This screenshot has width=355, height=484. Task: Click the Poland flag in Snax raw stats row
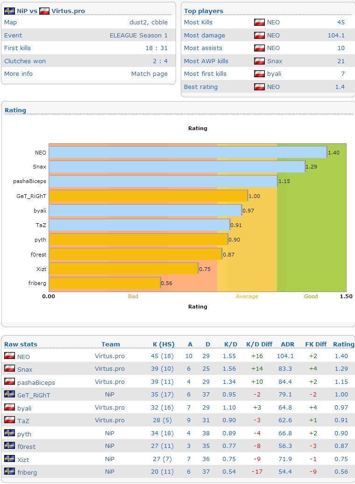click(x=9, y=368)
